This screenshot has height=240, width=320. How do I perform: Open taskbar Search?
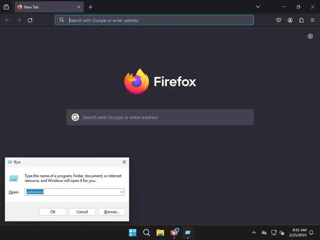(x=146, y=232)
